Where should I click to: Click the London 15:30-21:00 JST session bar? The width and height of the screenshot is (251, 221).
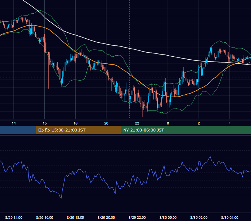78,130
